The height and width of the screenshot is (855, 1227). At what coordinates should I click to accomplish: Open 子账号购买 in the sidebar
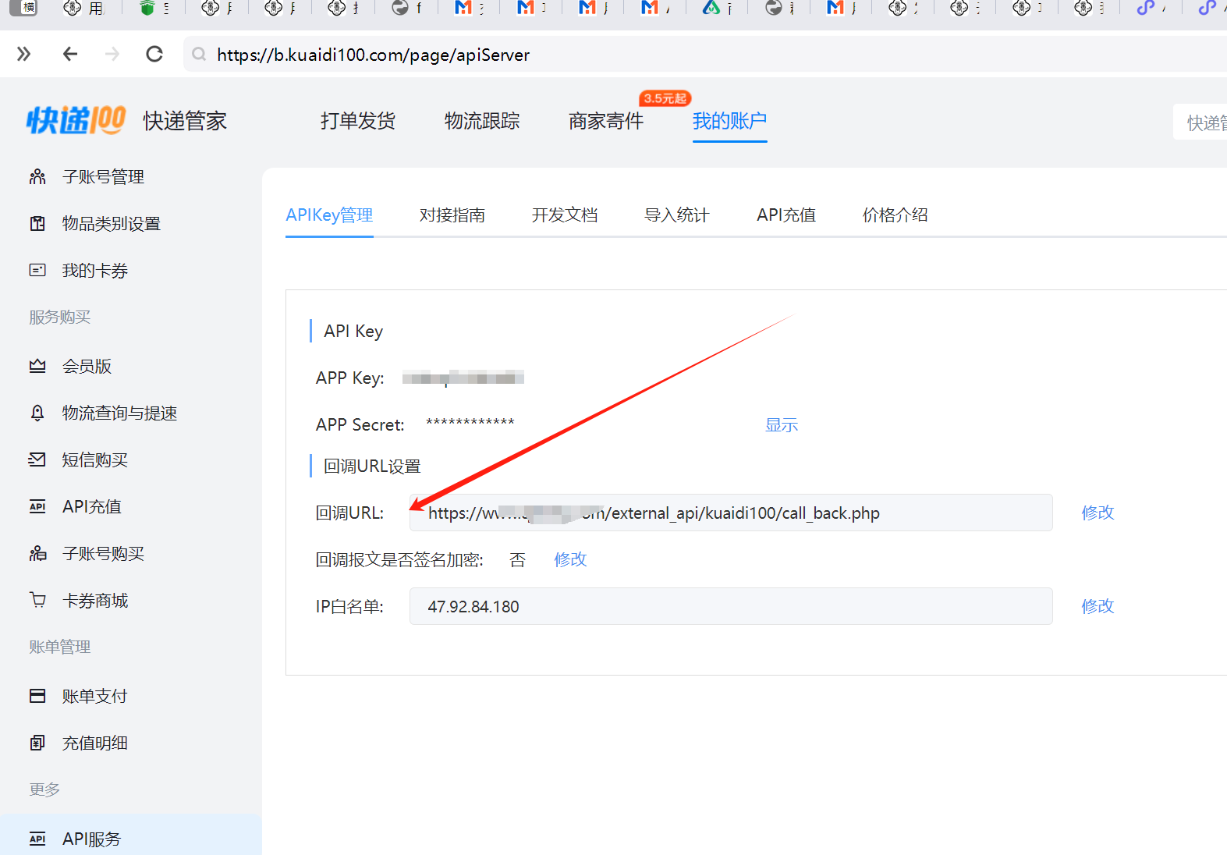pyautogui.click(x=103, y=553)
